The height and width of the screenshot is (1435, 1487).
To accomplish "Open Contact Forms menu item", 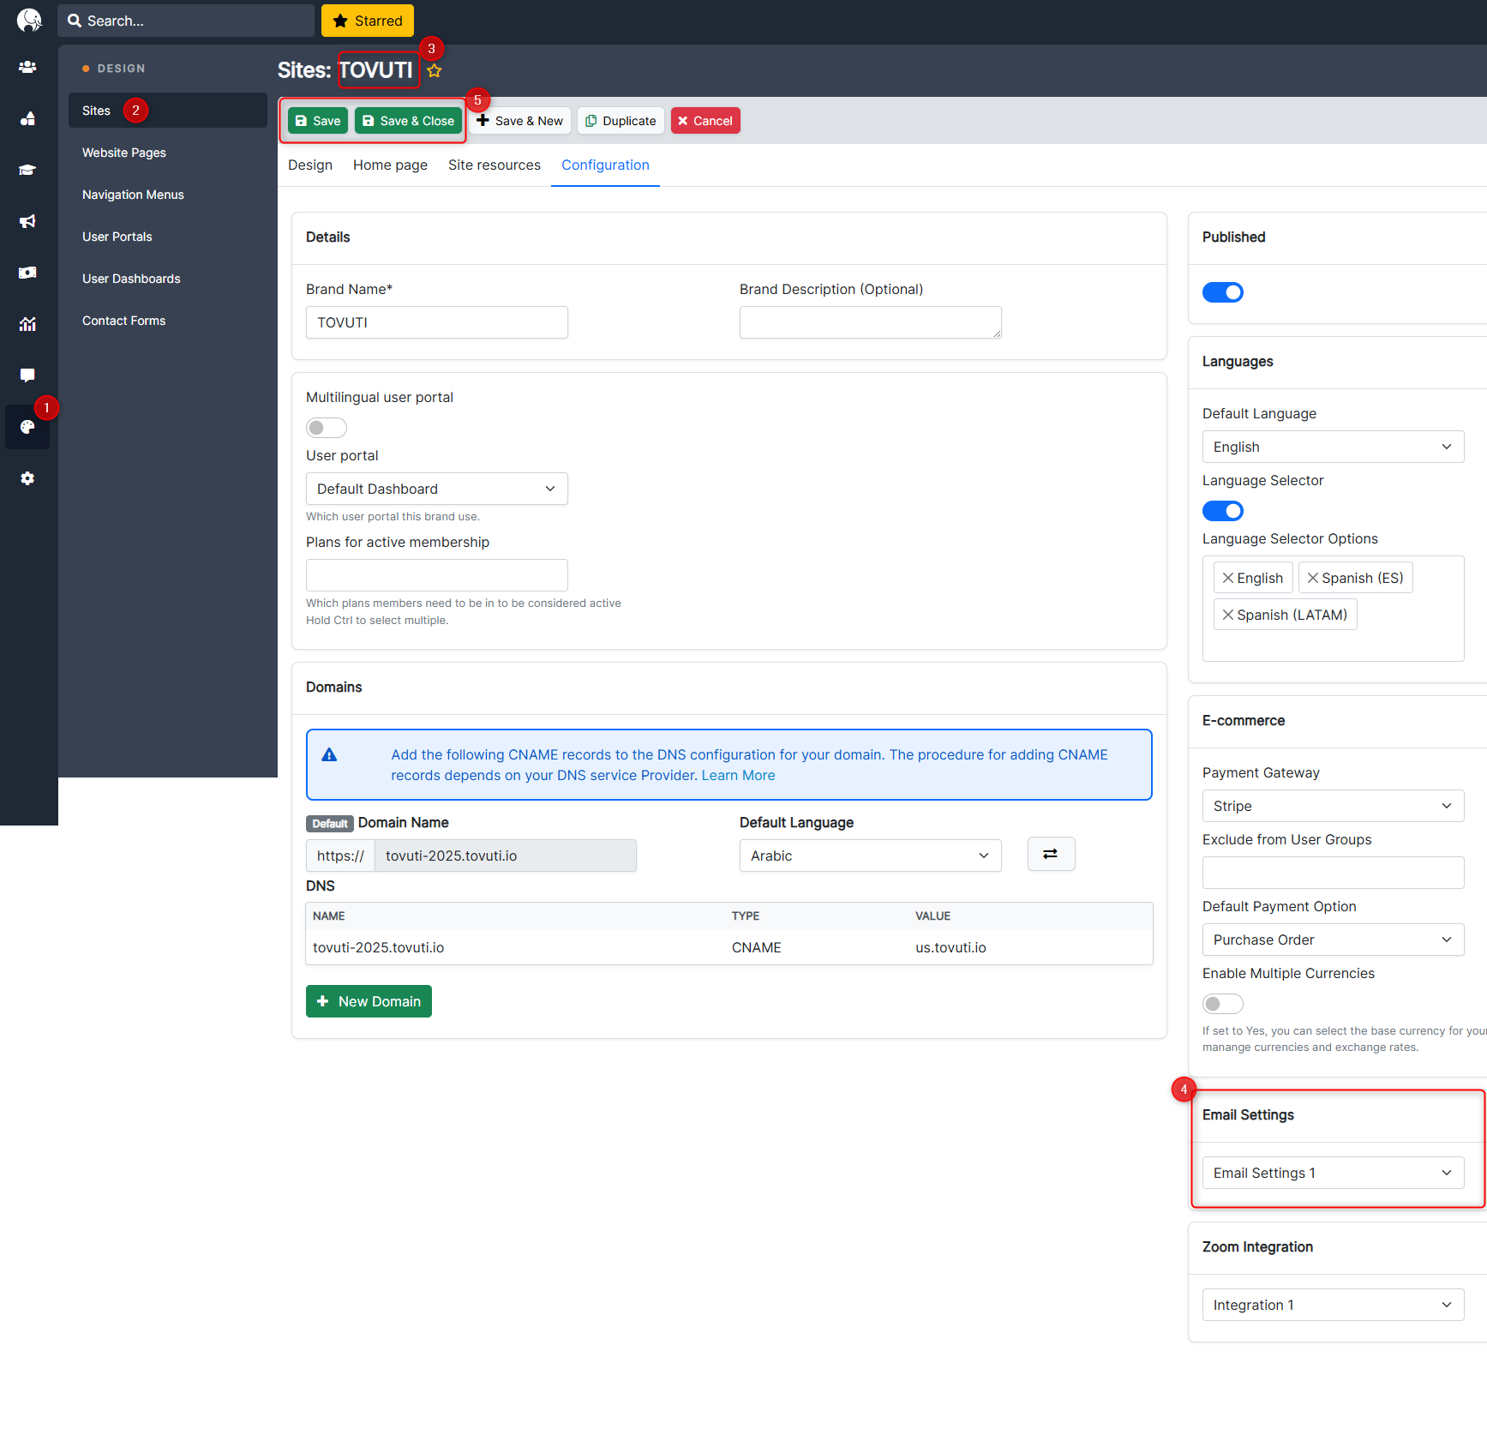I will 124,321.
